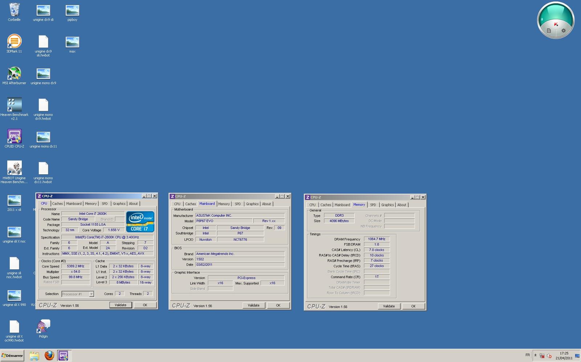Click the Core Voltage value 1.656 V
Screen dimensions: 581x362
pos(114,230)
